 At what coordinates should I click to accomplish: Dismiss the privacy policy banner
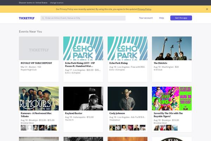point(207,9)
